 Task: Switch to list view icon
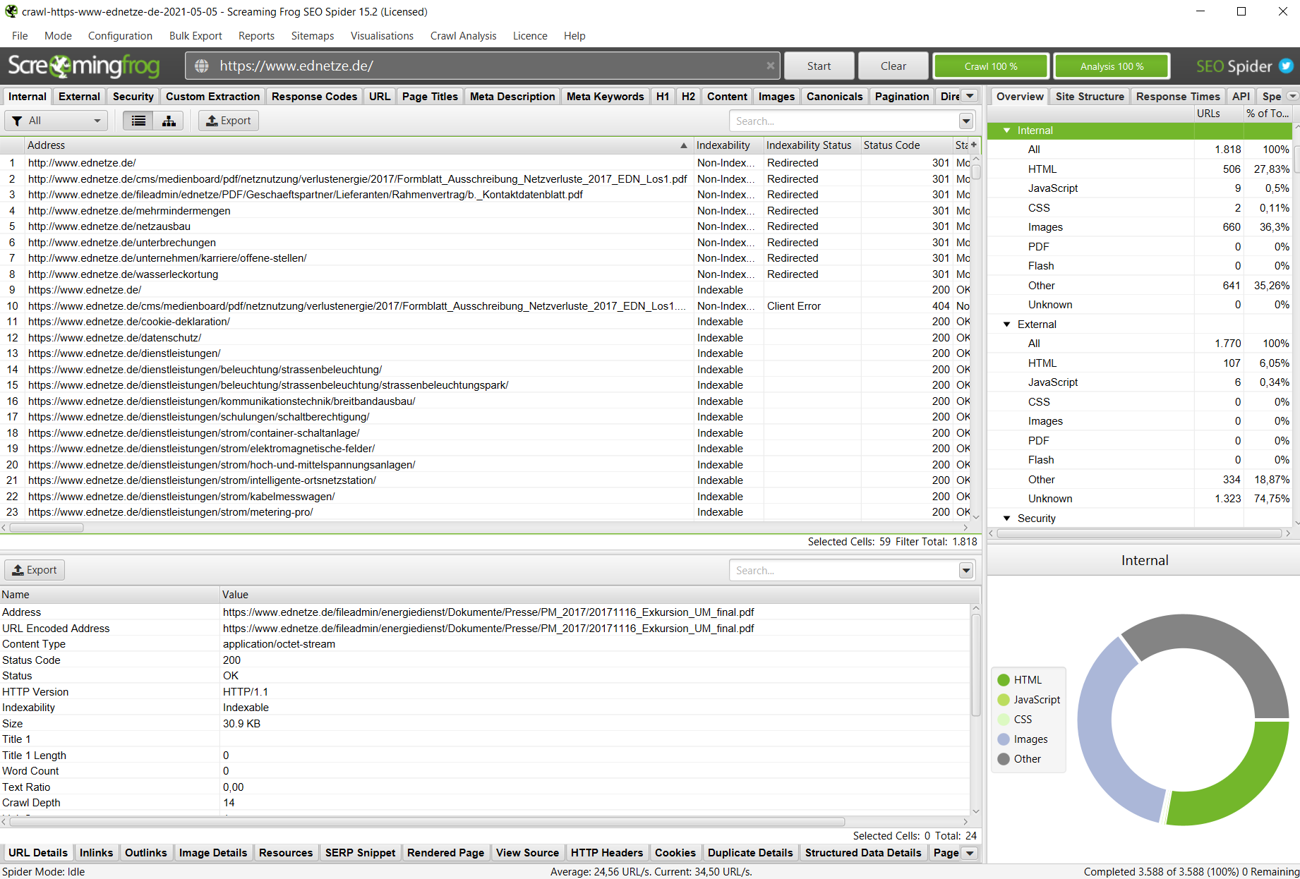[x=138, y=121]
